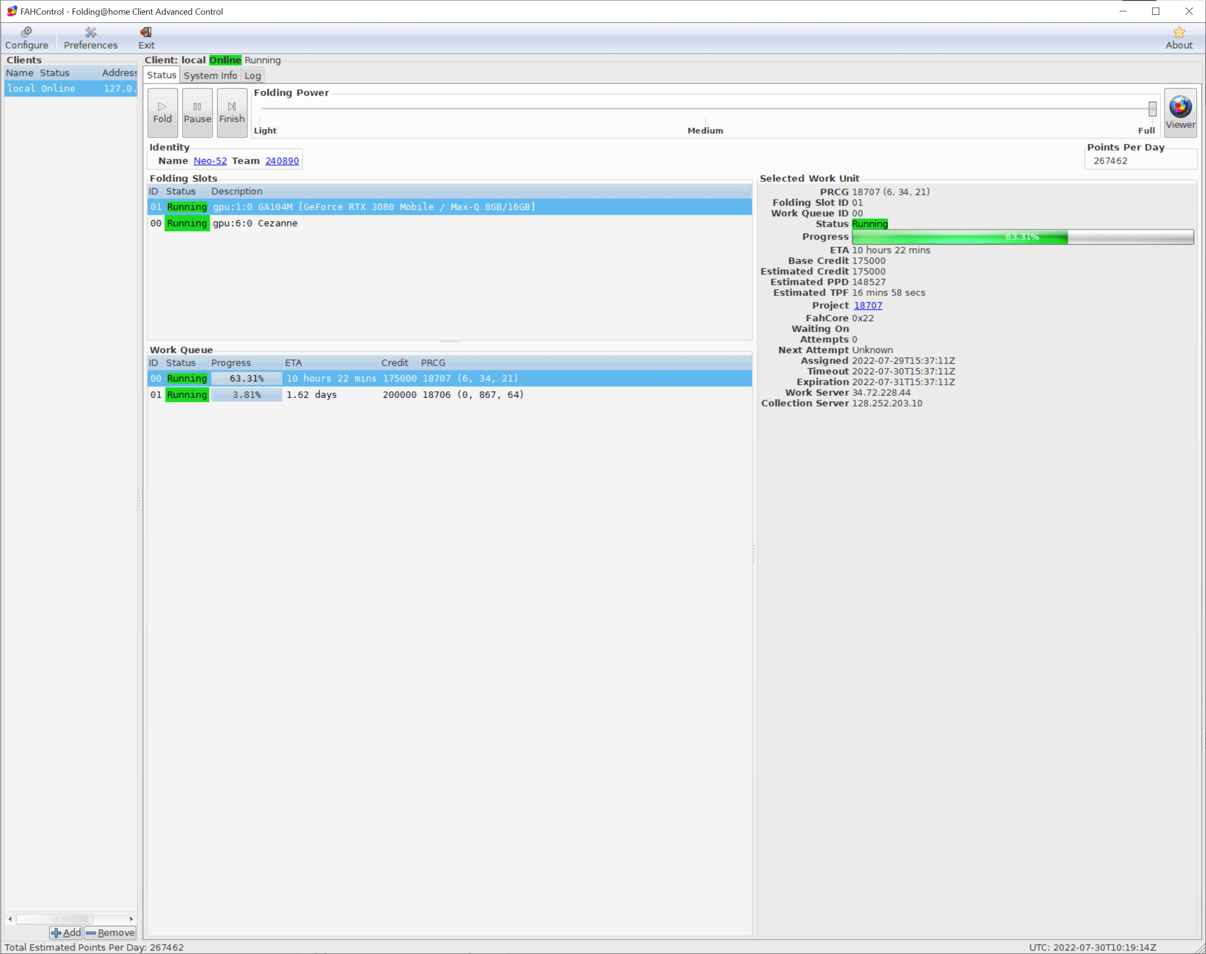
Task: Click the 63.31% progress bar in Selected Work Unit
Action: tap(1023, 237)
